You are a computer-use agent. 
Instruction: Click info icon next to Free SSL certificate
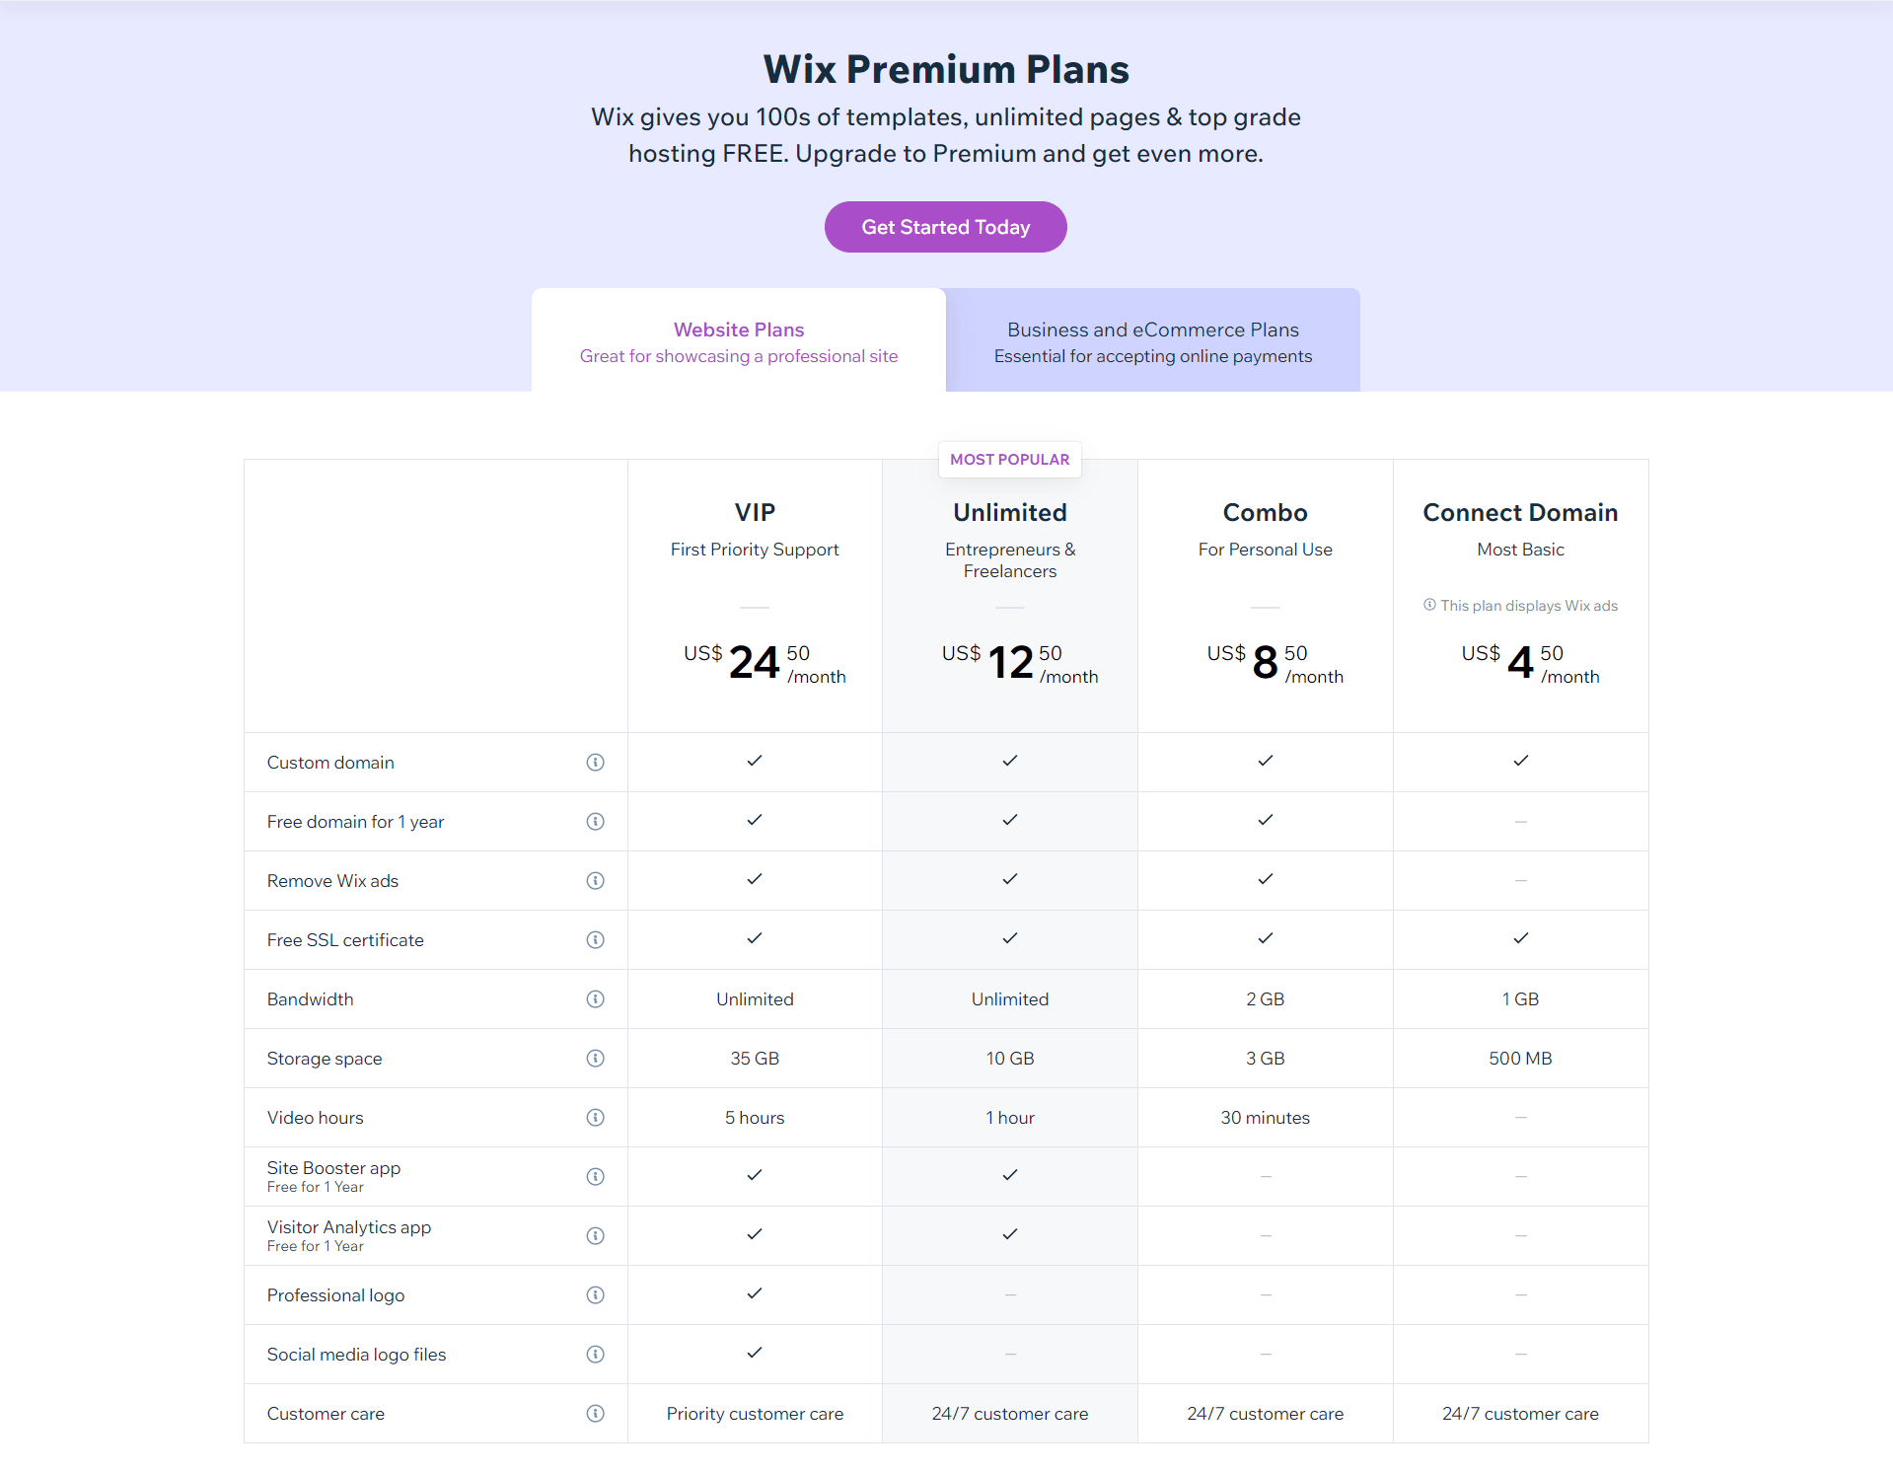point(595,940)
